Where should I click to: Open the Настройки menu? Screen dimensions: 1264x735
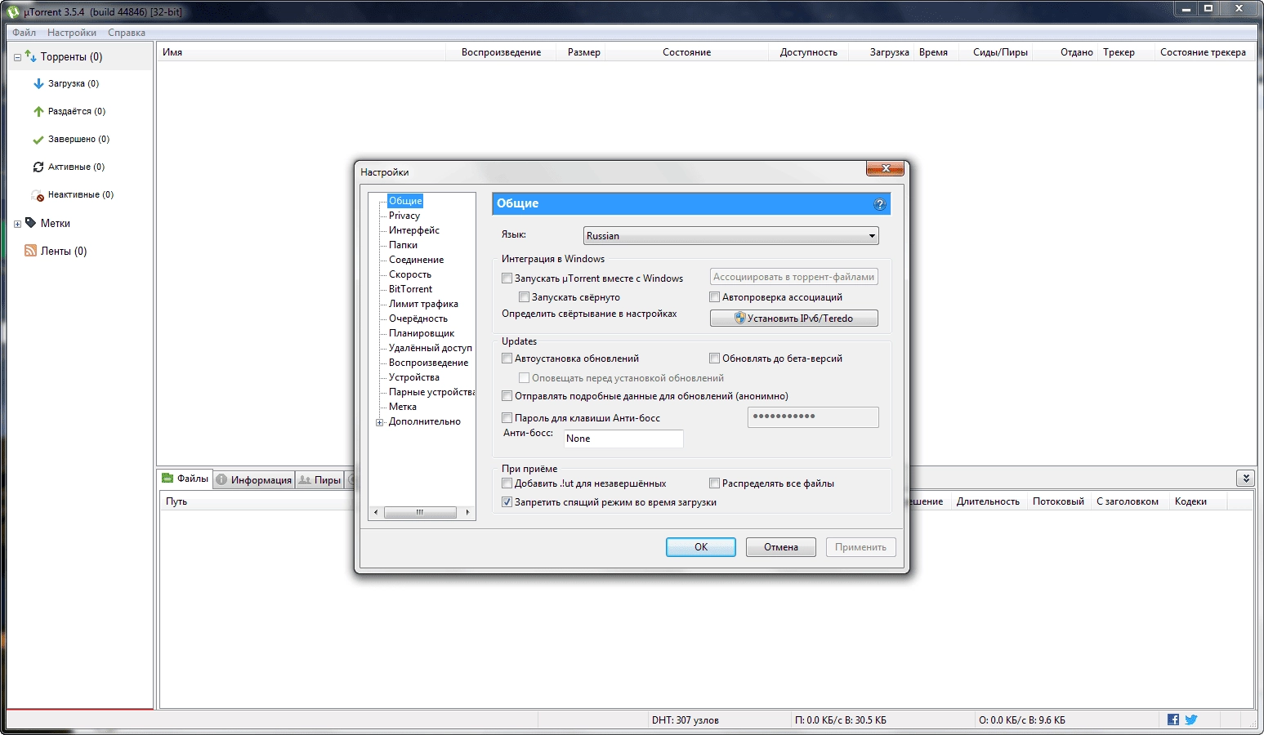72,33
